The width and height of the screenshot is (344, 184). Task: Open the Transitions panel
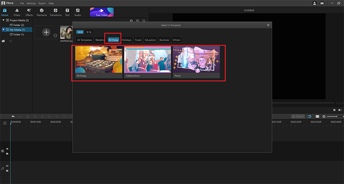55,12
